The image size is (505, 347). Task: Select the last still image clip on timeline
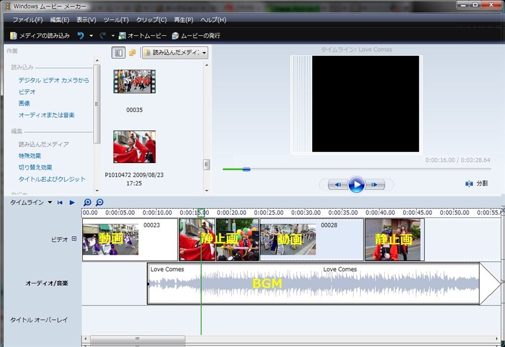(x=395, y=240)
